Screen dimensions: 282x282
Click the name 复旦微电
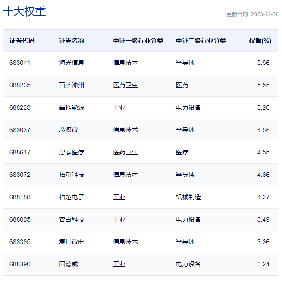pos(71,242)
